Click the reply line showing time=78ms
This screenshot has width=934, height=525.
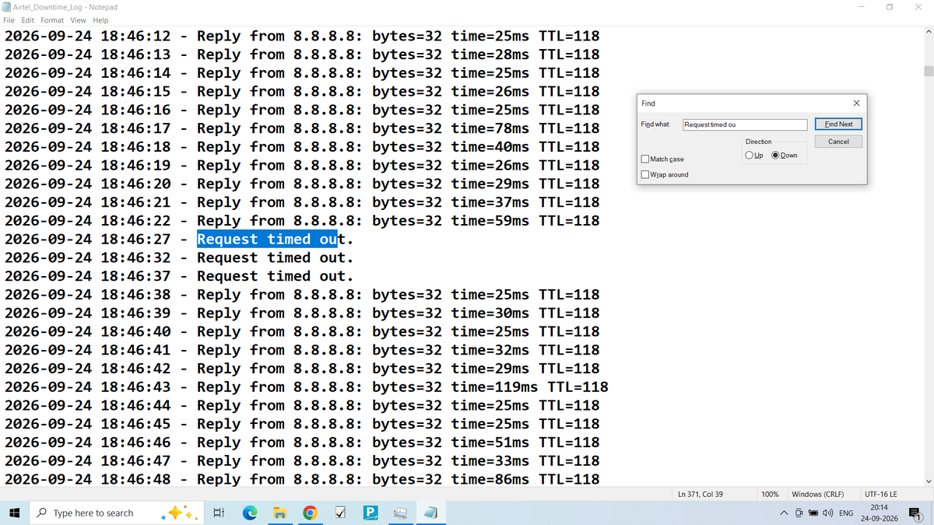[302, 128]
